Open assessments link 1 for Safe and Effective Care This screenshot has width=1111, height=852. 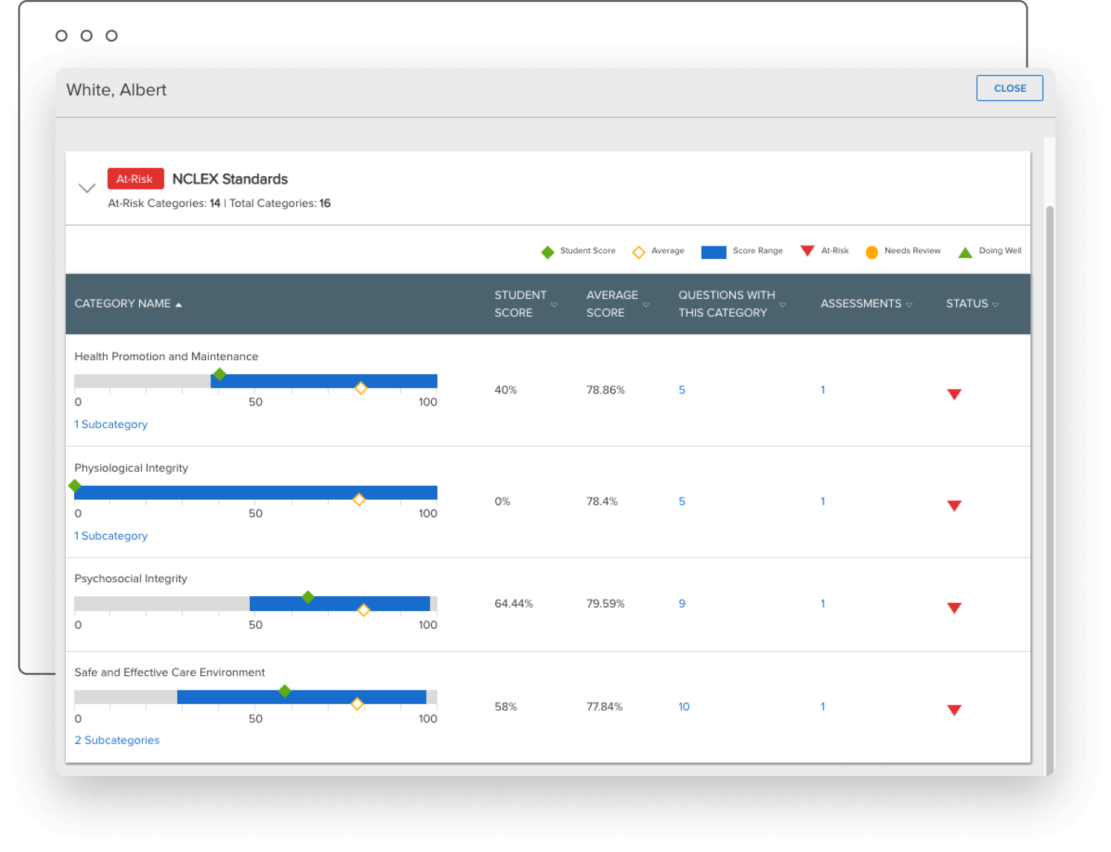click(823, 707)
